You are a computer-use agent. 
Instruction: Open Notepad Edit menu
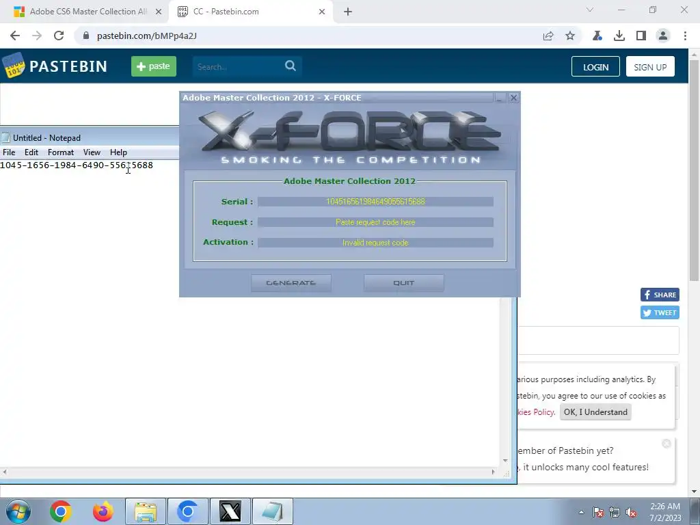pos(31,152)
